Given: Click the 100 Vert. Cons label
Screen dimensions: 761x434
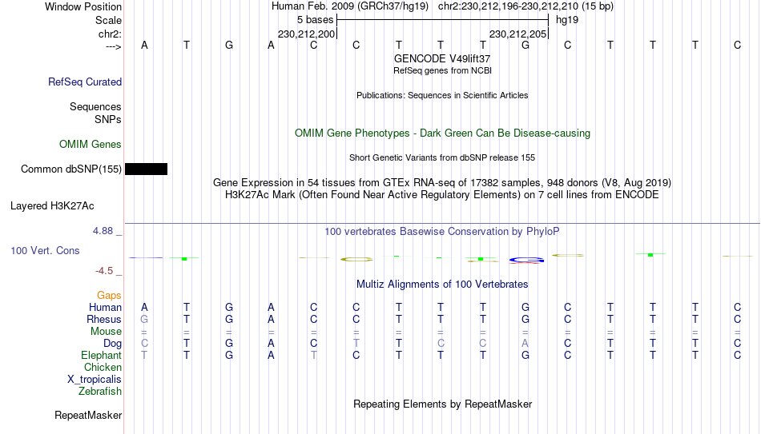Looking at the screenshot, I should [x=45, y=250].
